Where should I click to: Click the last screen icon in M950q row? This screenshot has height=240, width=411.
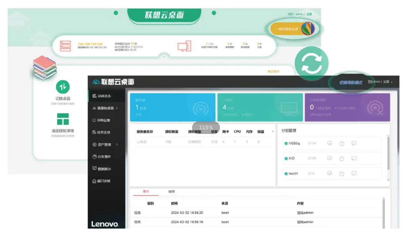[354, 143]
